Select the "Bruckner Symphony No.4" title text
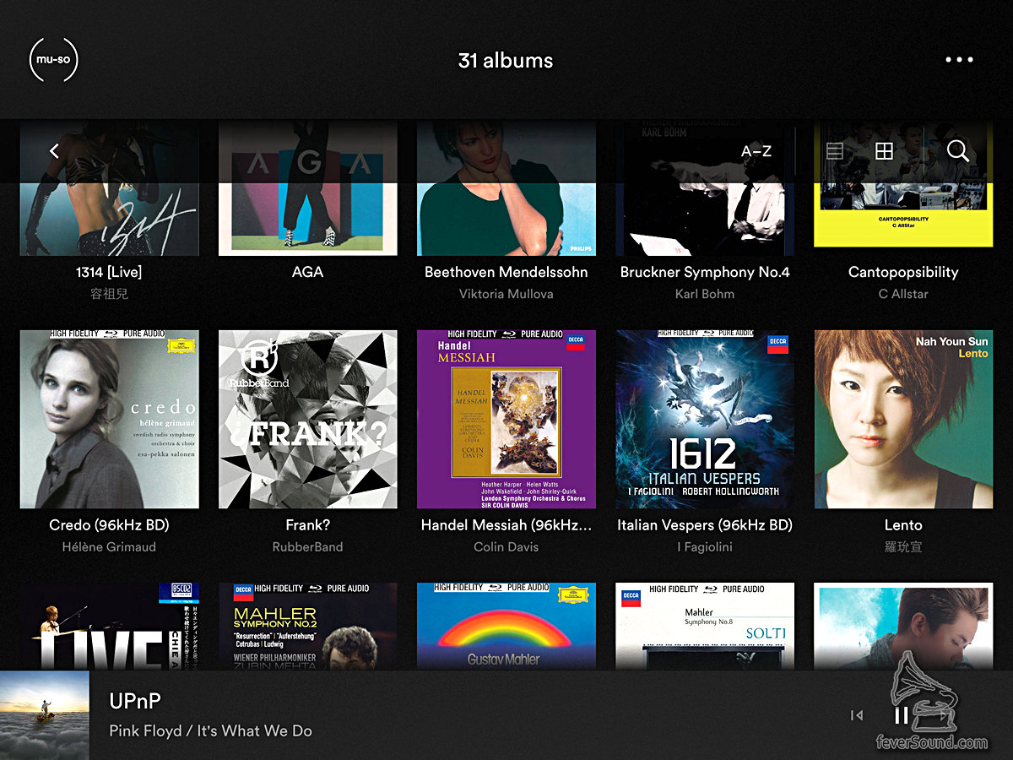The image size is (1013, 760). 705,272
